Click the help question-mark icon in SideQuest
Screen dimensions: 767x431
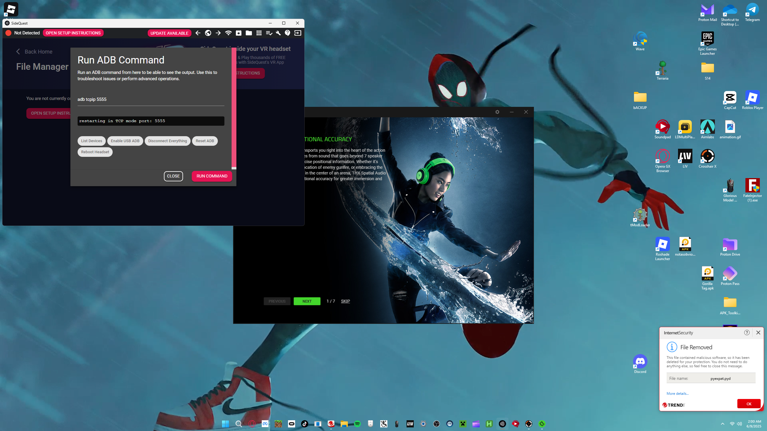[x=288, y=33]
